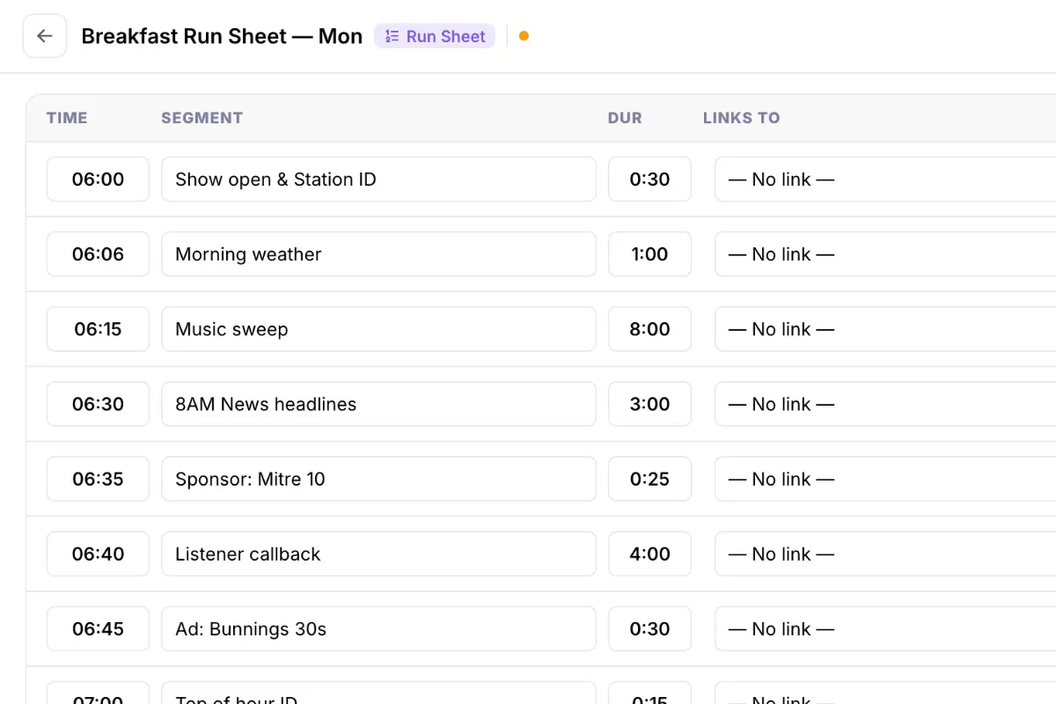The image size is (1056, 704).
Task: Edit the 0:30 duration for Show open
Action: tap(649, 180)
